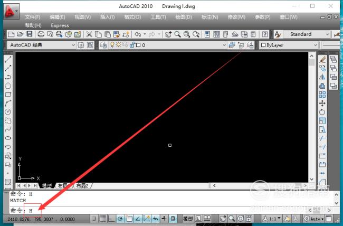Click the Clean Screen button

[x=329, y=219]
